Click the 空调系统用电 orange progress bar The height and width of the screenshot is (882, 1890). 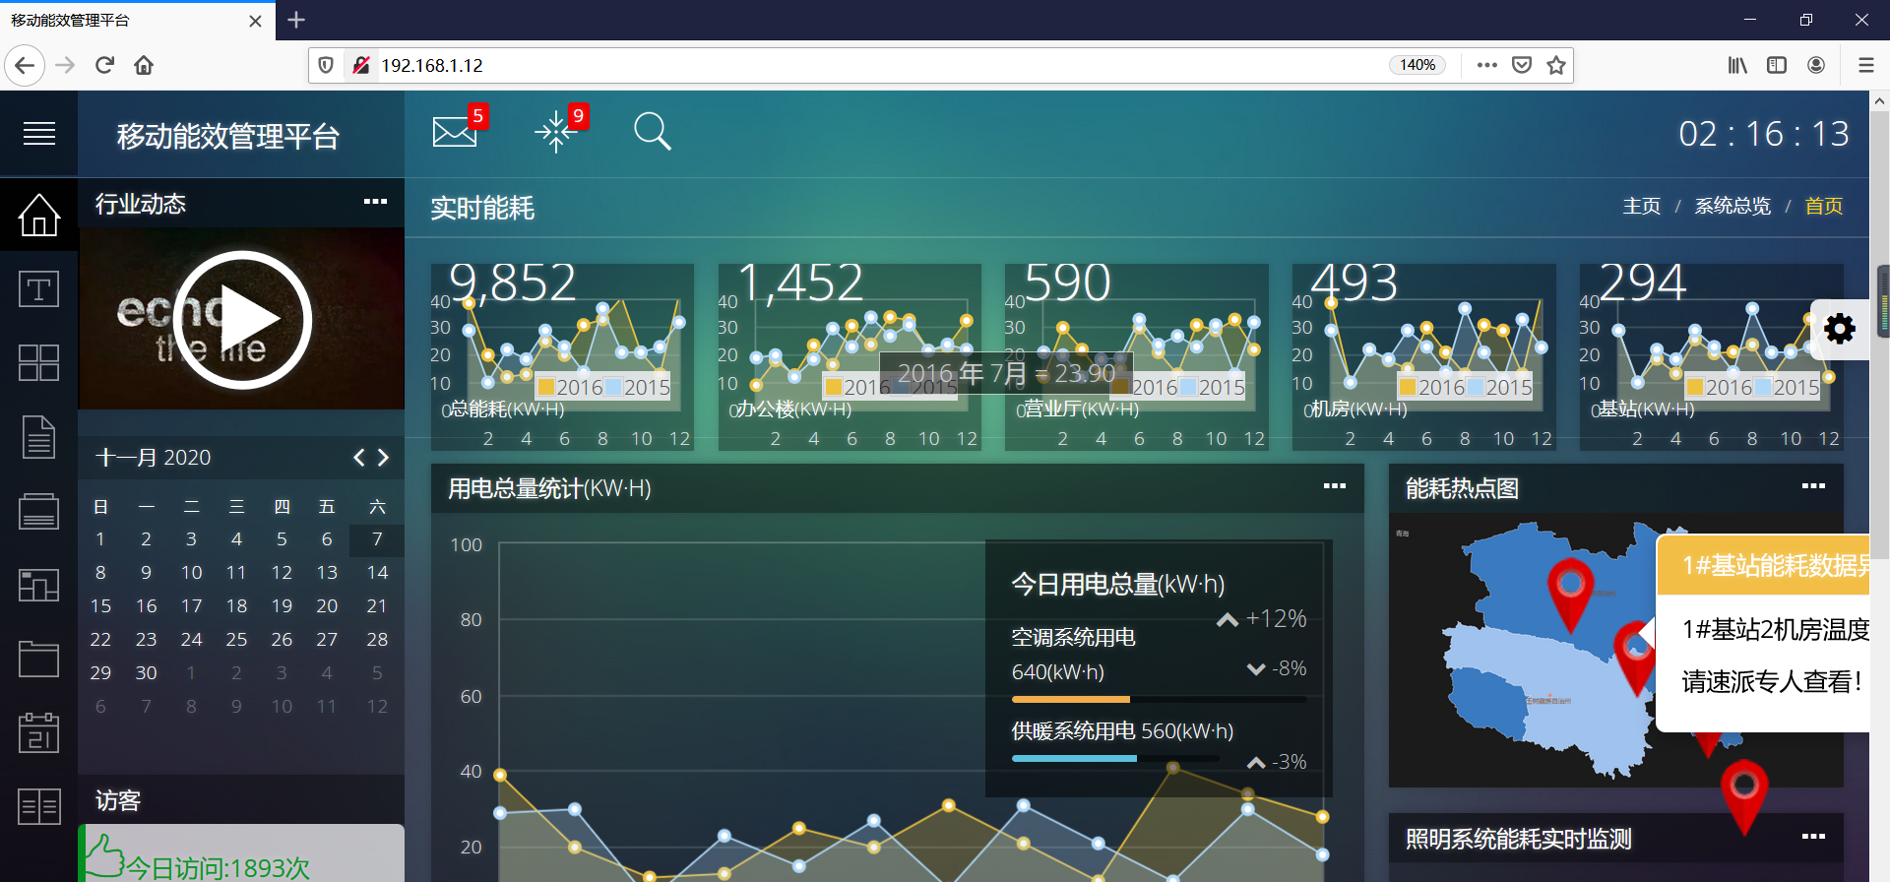(1071, 700)
